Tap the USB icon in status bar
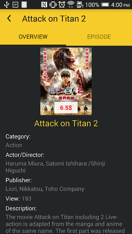Screen dimensions: 132x234 point(6,5)
